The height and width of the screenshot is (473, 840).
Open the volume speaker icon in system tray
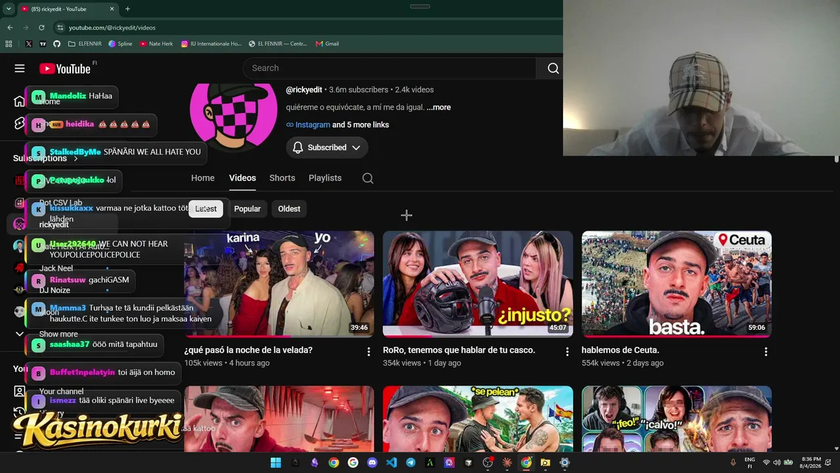(x=777, y=462)
